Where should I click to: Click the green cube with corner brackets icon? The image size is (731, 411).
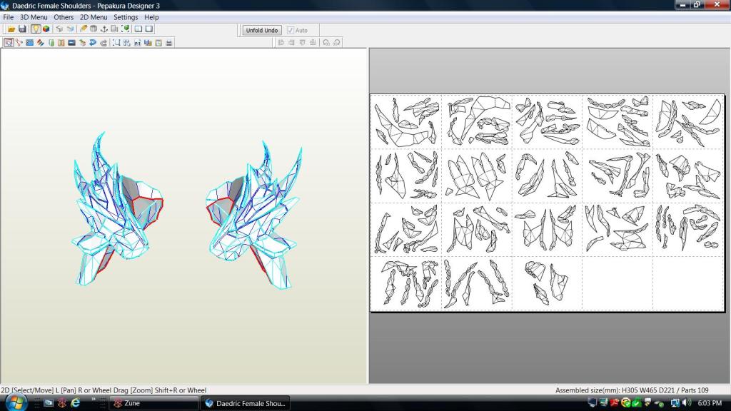click(126, 29)
